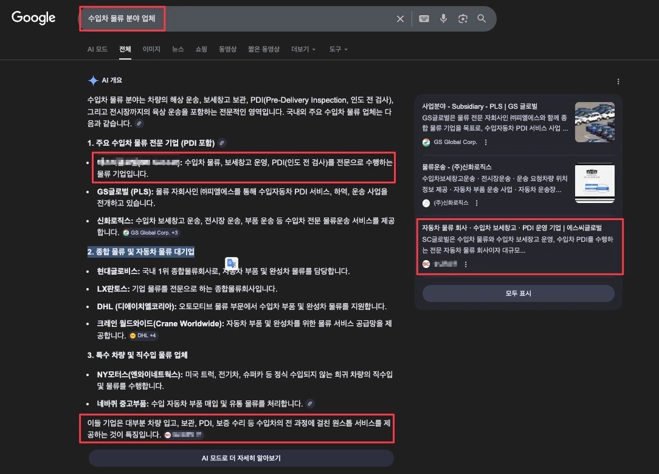Click the Google logo to return home
659x474 pixels.
click(33, 18)
